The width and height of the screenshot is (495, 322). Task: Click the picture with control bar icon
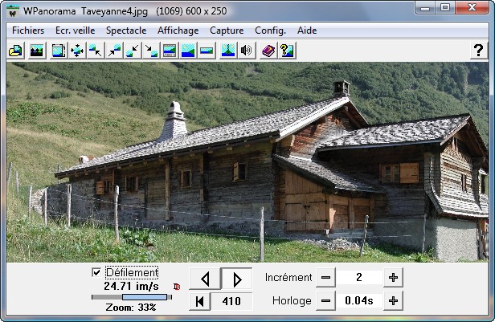(170, 51)
